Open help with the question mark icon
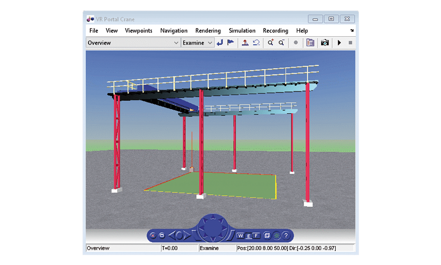Screen dimensions: 441x265 click(x=286, y=235)
